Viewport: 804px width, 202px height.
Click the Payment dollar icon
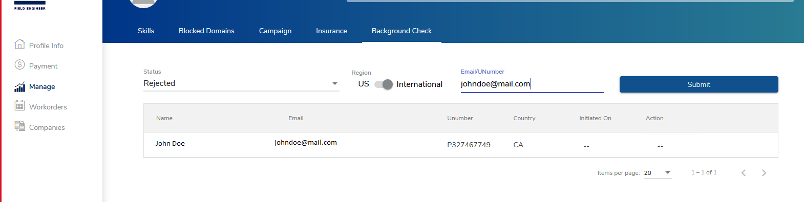coord(19,64)
